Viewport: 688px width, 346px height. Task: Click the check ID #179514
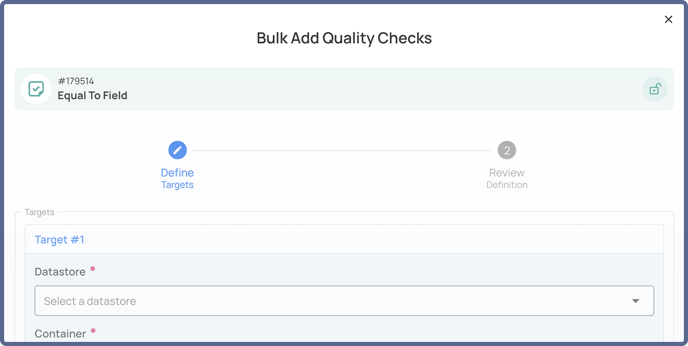click(76, 81)
